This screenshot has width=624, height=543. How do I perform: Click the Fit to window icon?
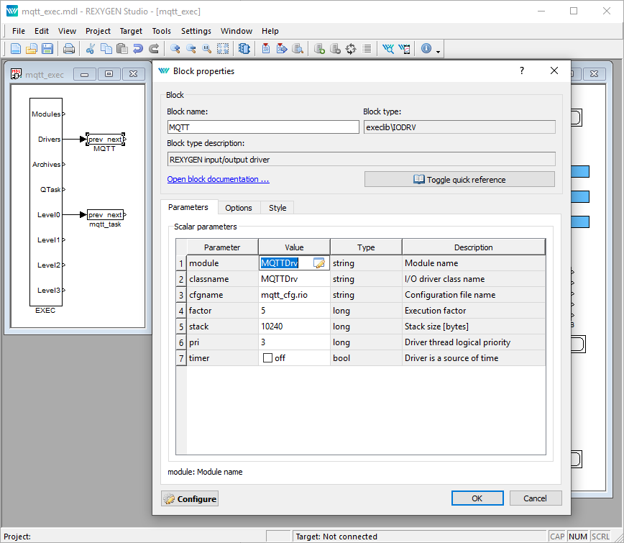coord(223,49)
